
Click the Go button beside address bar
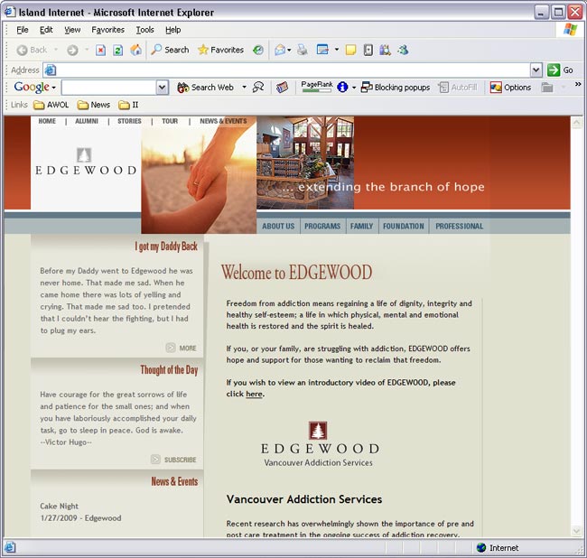pyautogui.click(x=561, y=70)
